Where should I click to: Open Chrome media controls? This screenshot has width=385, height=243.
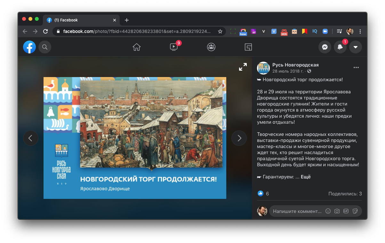(x=340, y=31)
